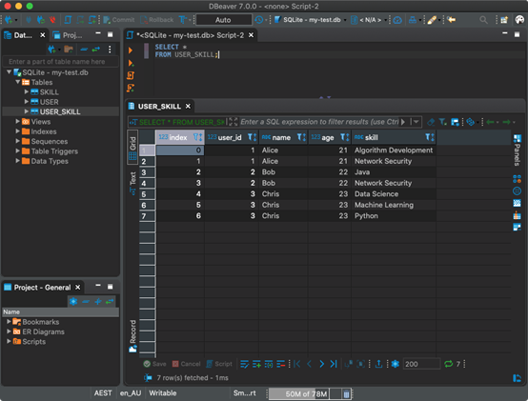528x401 pixels.
Task: Execute SQL statement with the orange arrow icon
Action: tap(131, 50)
